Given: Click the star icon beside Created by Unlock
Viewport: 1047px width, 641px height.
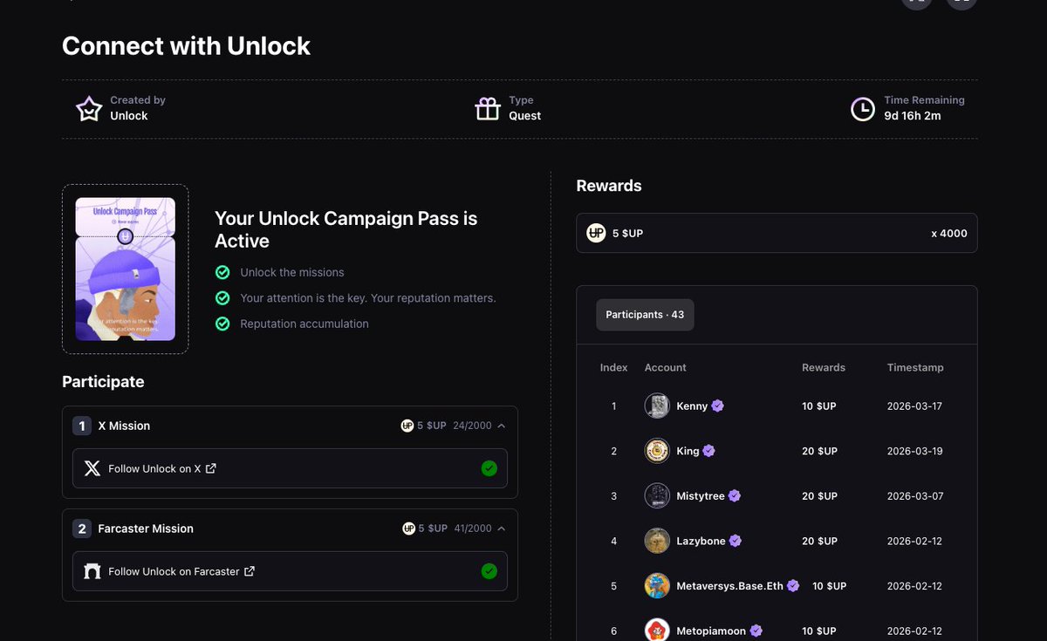Looking at the screenshot, I should [x=89, y=109].
